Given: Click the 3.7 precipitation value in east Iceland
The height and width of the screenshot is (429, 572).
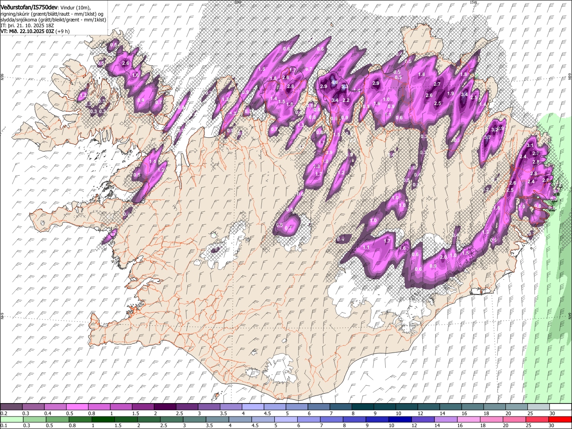Looking at the screenshot, I should click(x=488, y=138).
